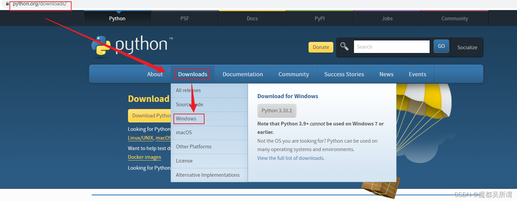Screen dimensions: 517x201
Task: Open the PyPI top site tab
Action: pos(320,18)
